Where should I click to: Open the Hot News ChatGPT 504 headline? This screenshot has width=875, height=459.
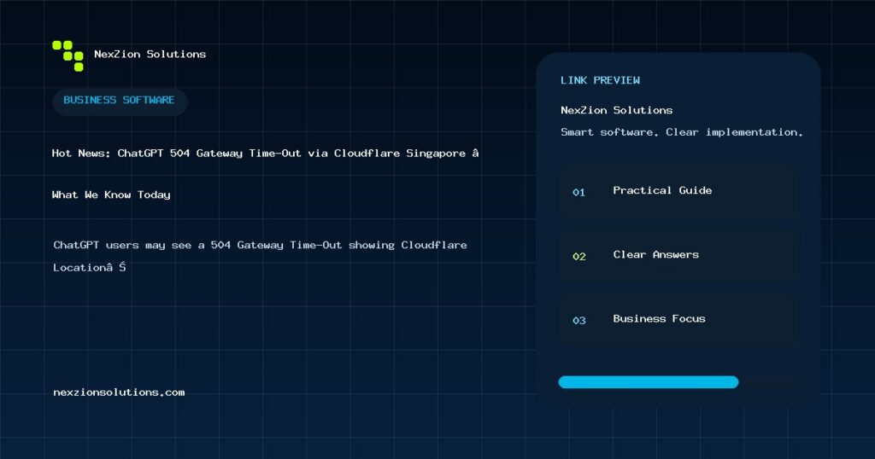265,154
